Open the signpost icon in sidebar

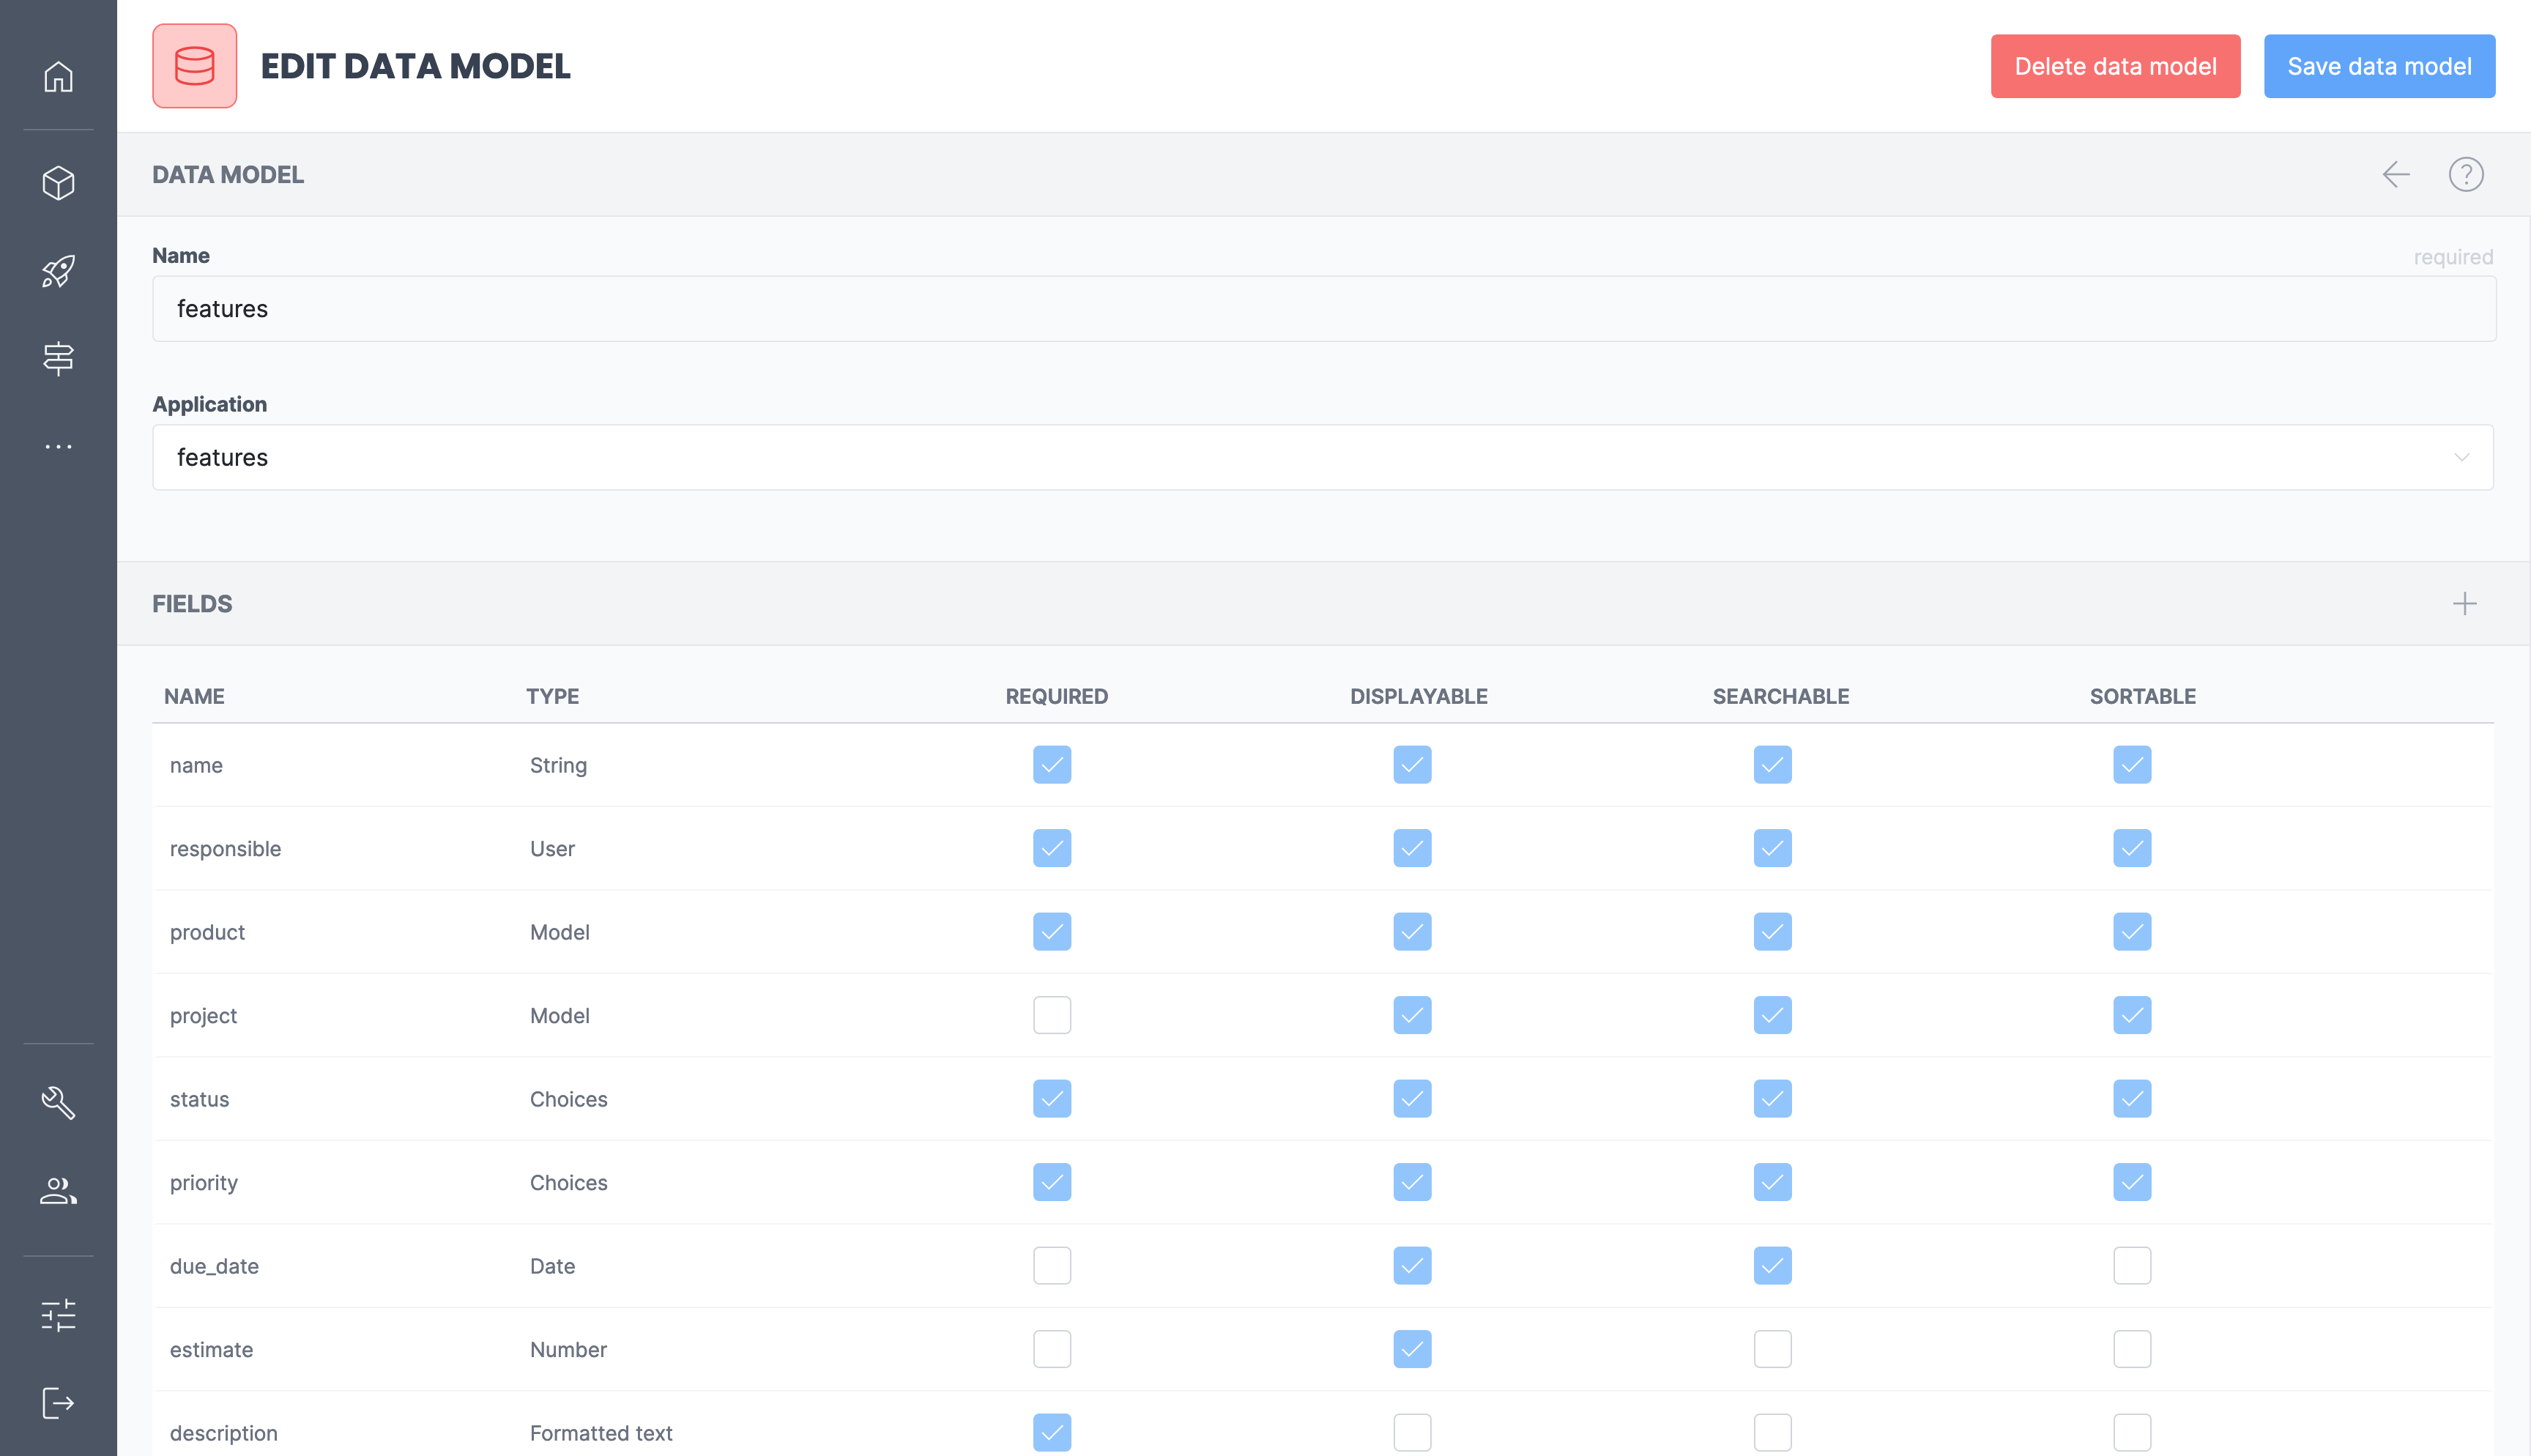[x=58, y=358]
